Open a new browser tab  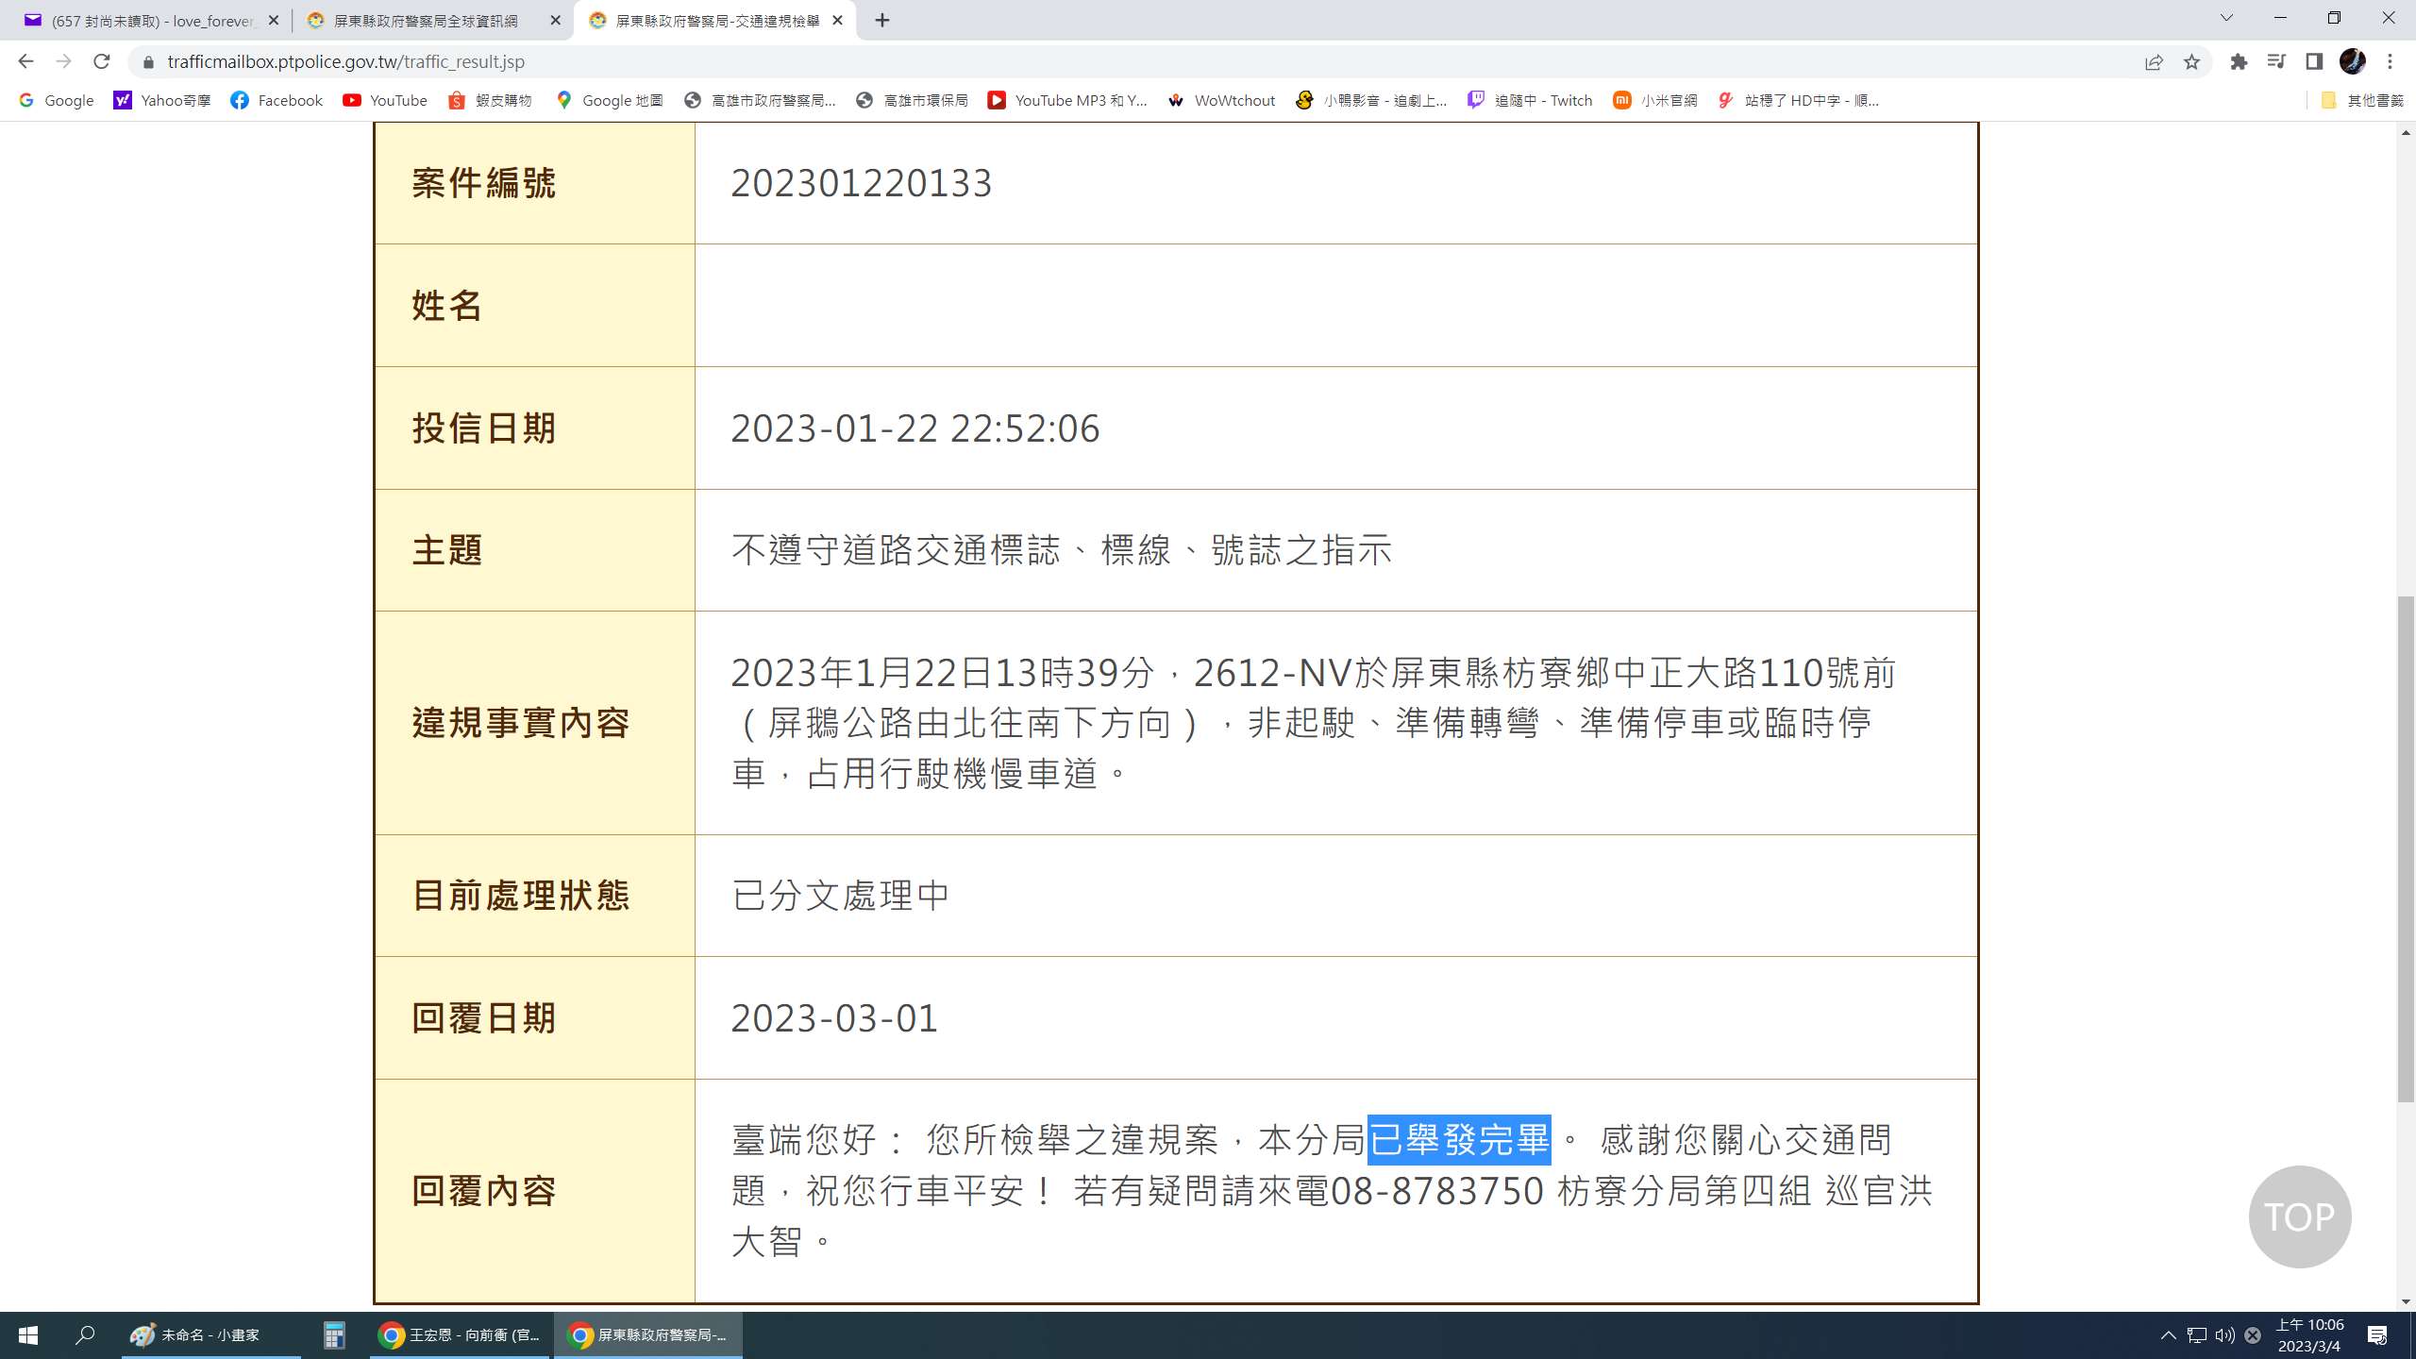[x=881, y=20]
